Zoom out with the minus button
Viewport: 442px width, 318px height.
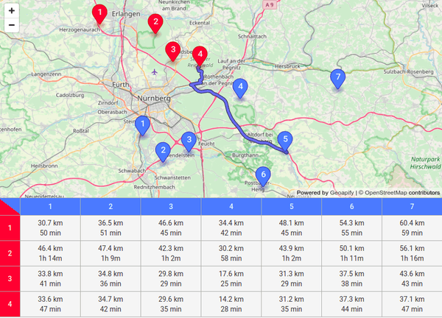pyautogui.click(x=12, y=25)
